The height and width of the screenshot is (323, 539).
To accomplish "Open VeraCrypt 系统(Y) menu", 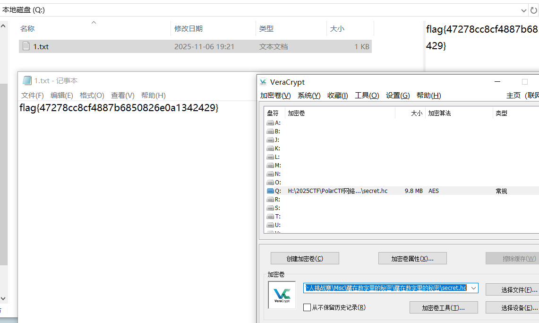I will coord(309,95).
